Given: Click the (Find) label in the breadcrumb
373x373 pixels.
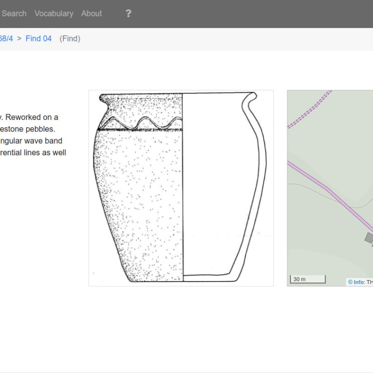Looking at the screenshot, I should pos(70,39).
